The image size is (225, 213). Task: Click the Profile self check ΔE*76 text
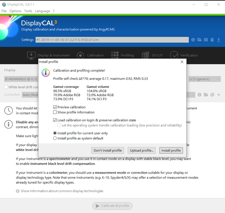coord(100,79)
